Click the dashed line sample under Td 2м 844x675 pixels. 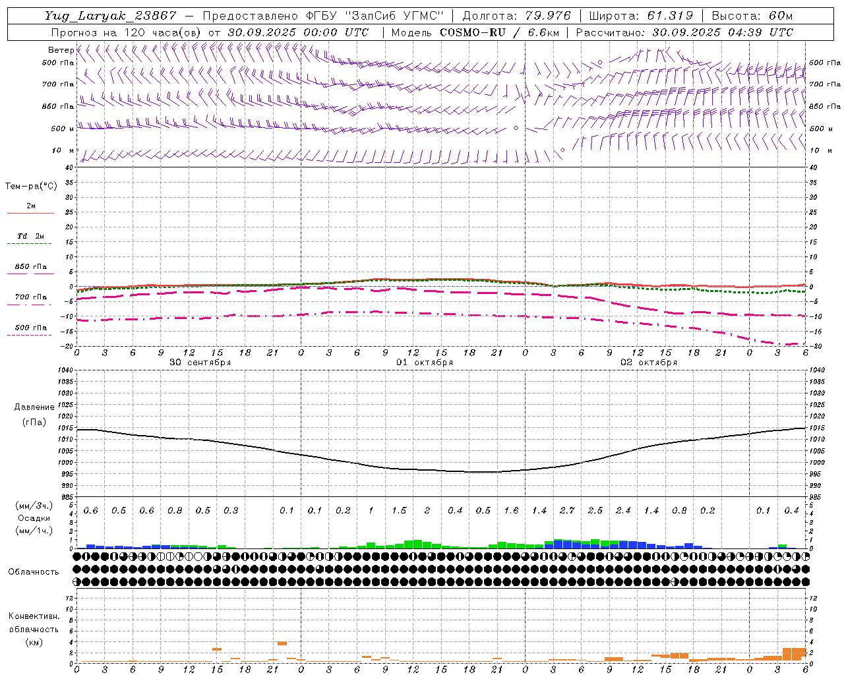[x=29, y=243]
